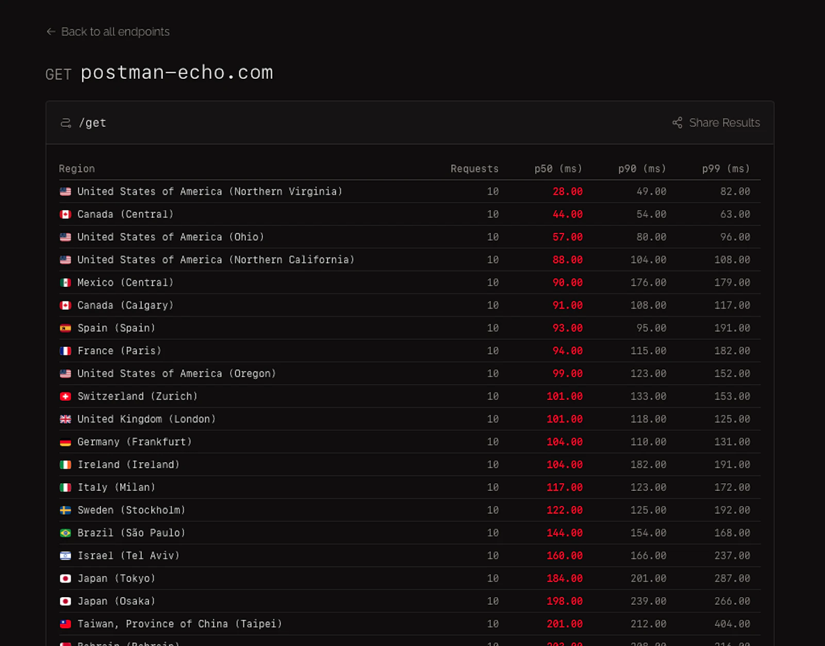Click the Japan flag in the Osaka row
This screenshot has height=646, width=825.
click(65, 601)
